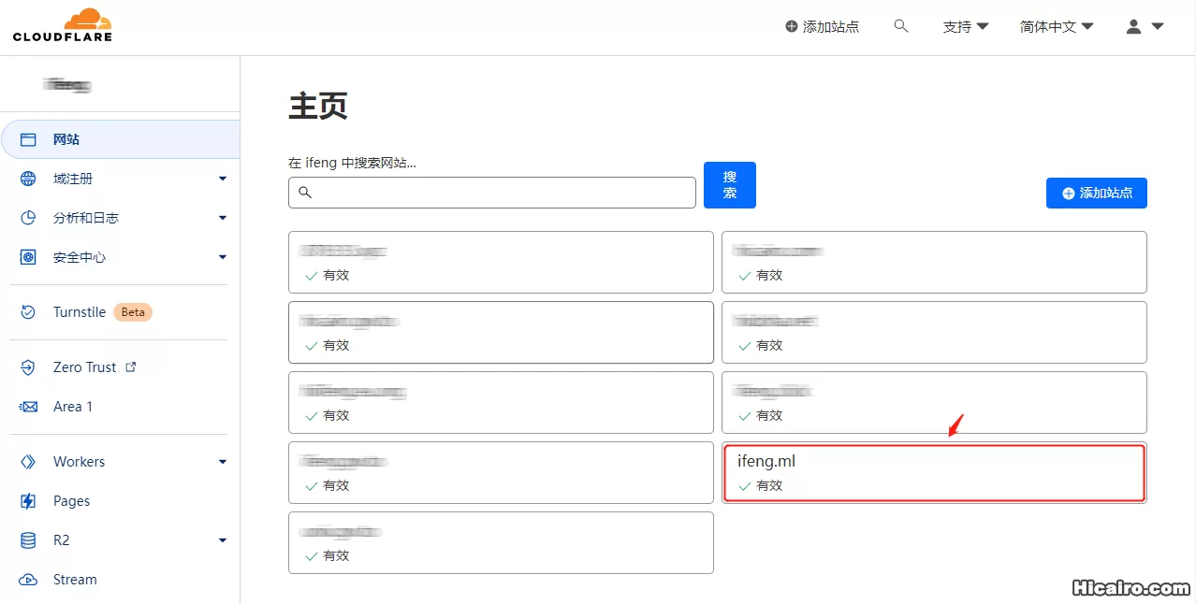This screenshot has width=1196, height=604.
Task: Click the 域注册 globe icon
Action: click(x=28, y=179)
